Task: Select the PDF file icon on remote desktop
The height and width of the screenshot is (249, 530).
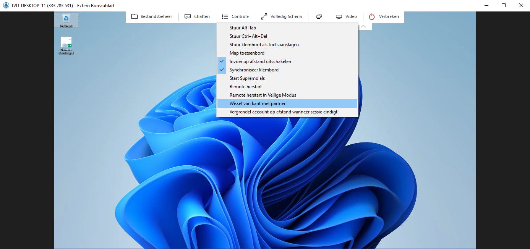Action: coord(66,45)
